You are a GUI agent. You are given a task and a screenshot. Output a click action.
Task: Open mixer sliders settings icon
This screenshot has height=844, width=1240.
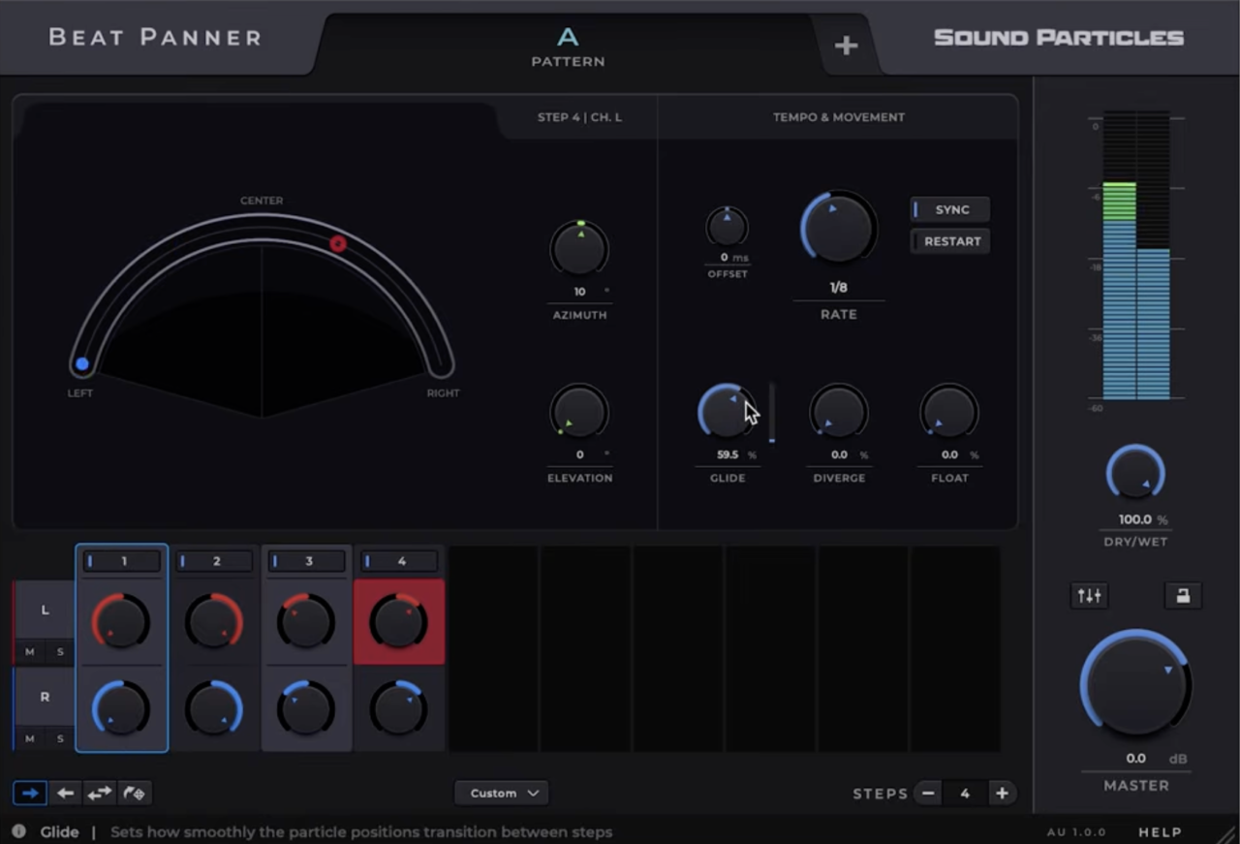pyautogui.click(x=1090, y=596)
